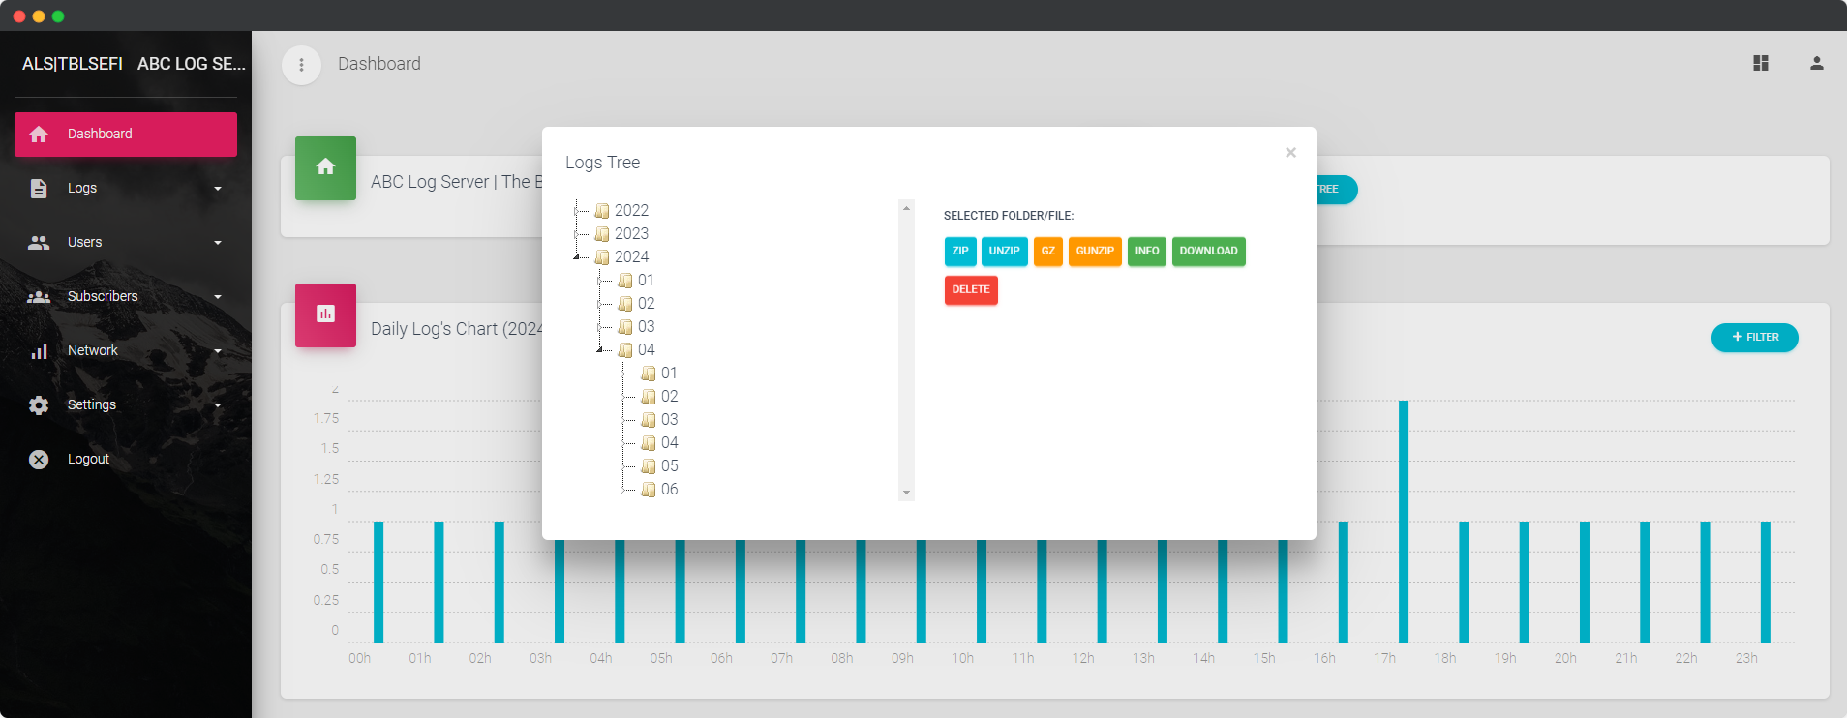
Task: Select Users label in the sidebar
Action: coord(85,243)
